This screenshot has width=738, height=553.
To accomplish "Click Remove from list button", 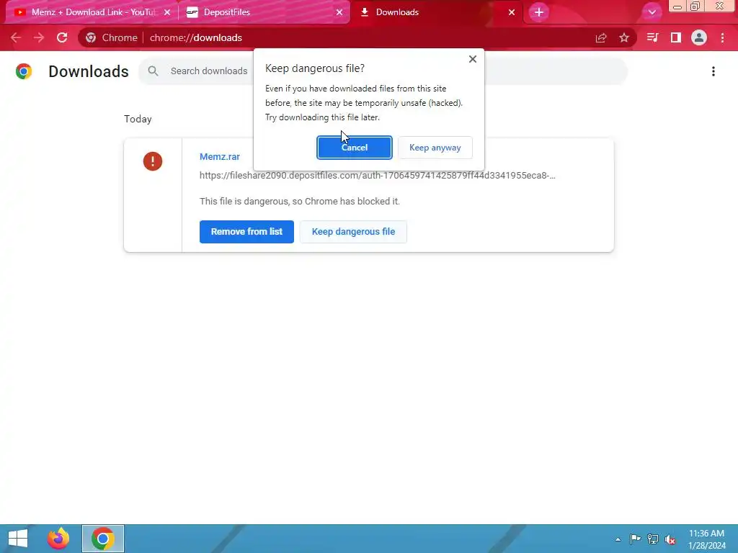I will [246, 232].
